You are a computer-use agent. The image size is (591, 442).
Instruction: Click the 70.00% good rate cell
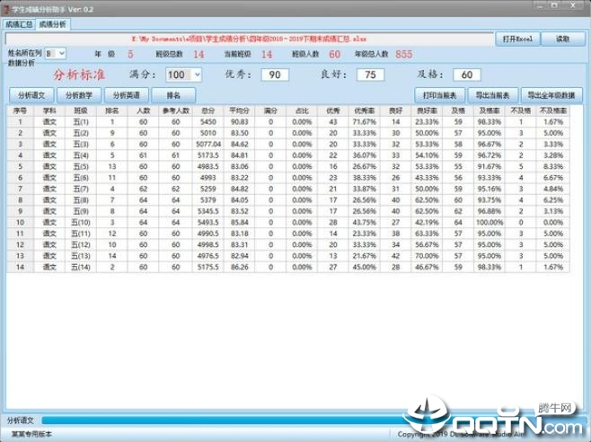click(x=427, y=256)
